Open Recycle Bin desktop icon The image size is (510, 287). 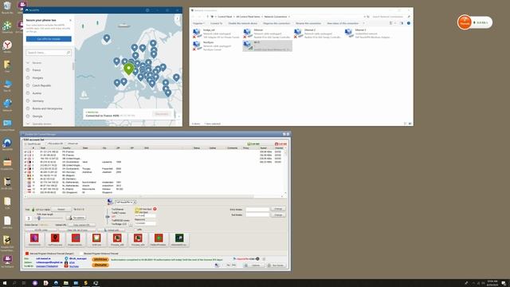click(7, 7)
